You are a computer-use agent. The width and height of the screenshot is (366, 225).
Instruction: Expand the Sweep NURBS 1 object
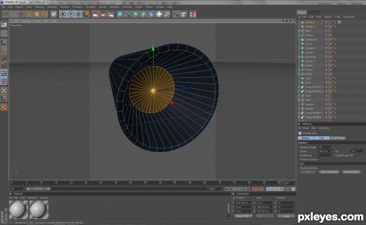pos(300,113)
